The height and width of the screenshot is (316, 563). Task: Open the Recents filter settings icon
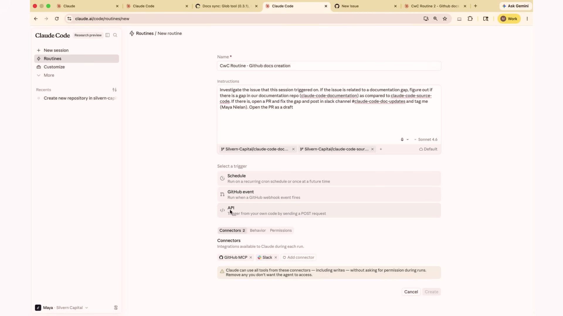[x=115, y=90]
